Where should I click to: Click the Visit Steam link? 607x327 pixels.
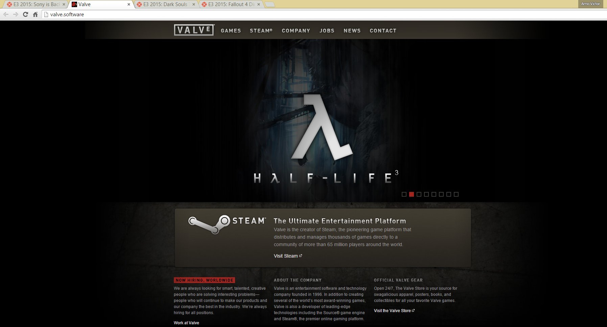[288, 256]
